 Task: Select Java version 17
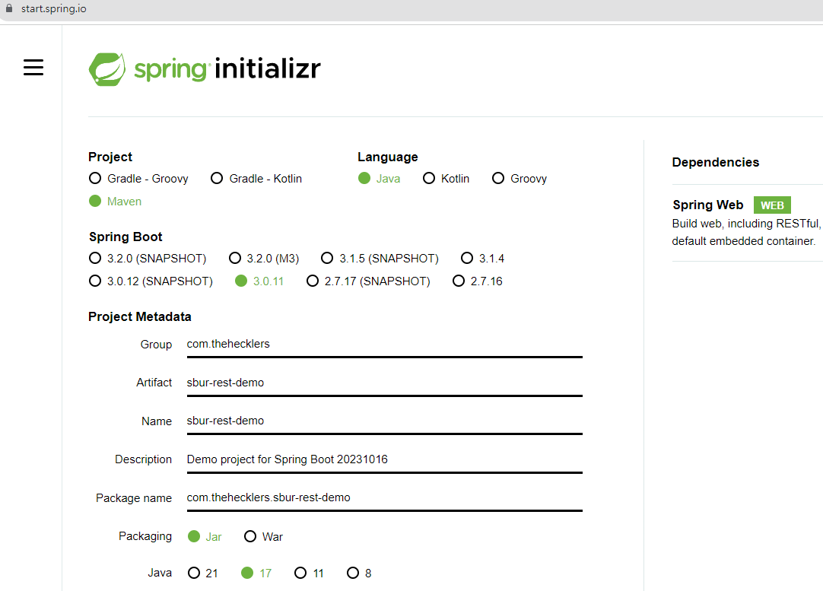click(256, 573)
